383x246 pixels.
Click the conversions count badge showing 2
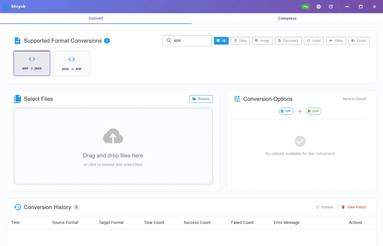107,41
